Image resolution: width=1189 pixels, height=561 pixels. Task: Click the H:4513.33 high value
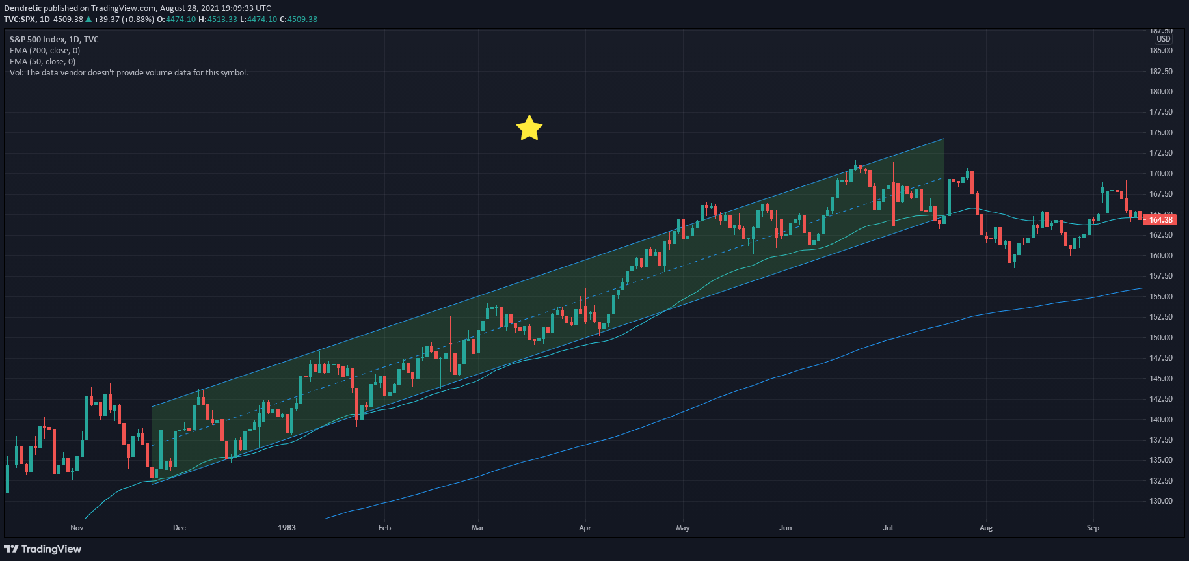click(x=218, y=20)
